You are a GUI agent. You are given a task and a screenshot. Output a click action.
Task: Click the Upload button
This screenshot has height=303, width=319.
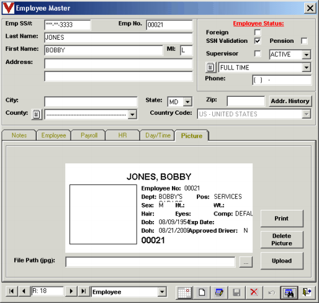click(282, 261)
